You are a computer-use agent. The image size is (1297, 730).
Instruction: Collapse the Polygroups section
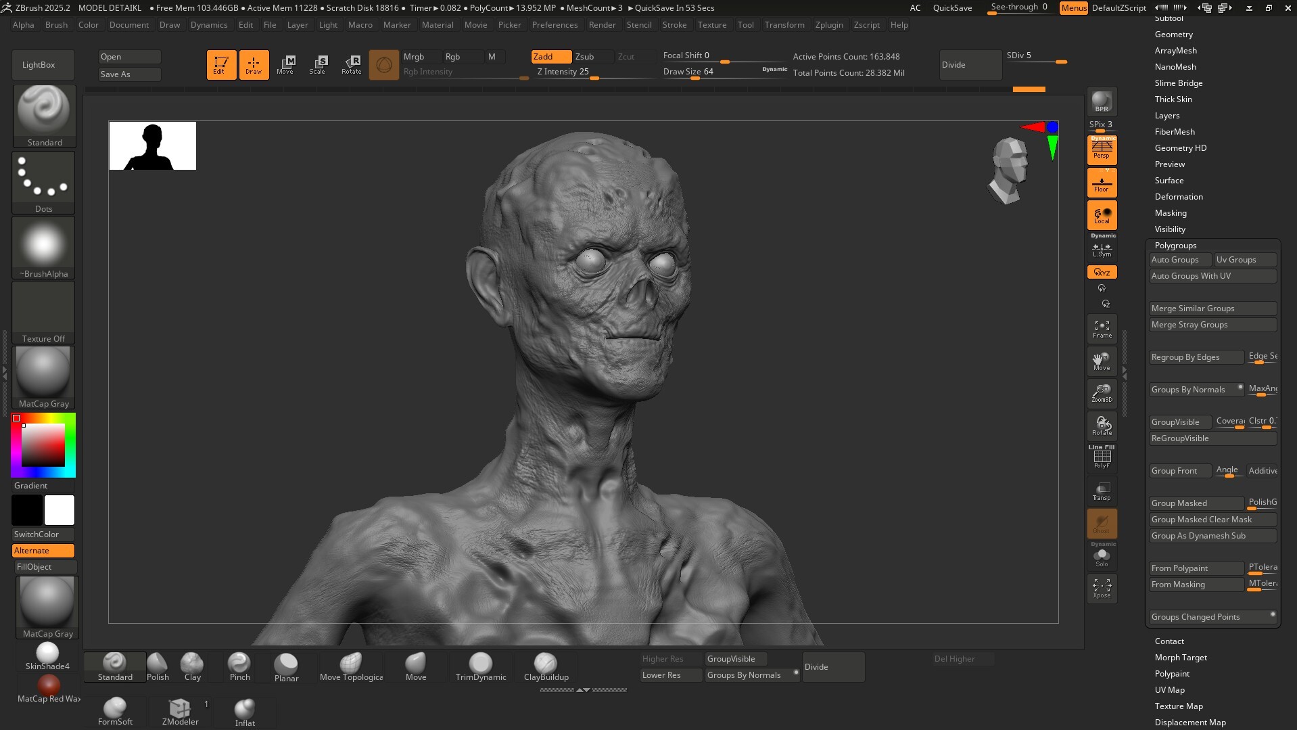click(1175, 246)
